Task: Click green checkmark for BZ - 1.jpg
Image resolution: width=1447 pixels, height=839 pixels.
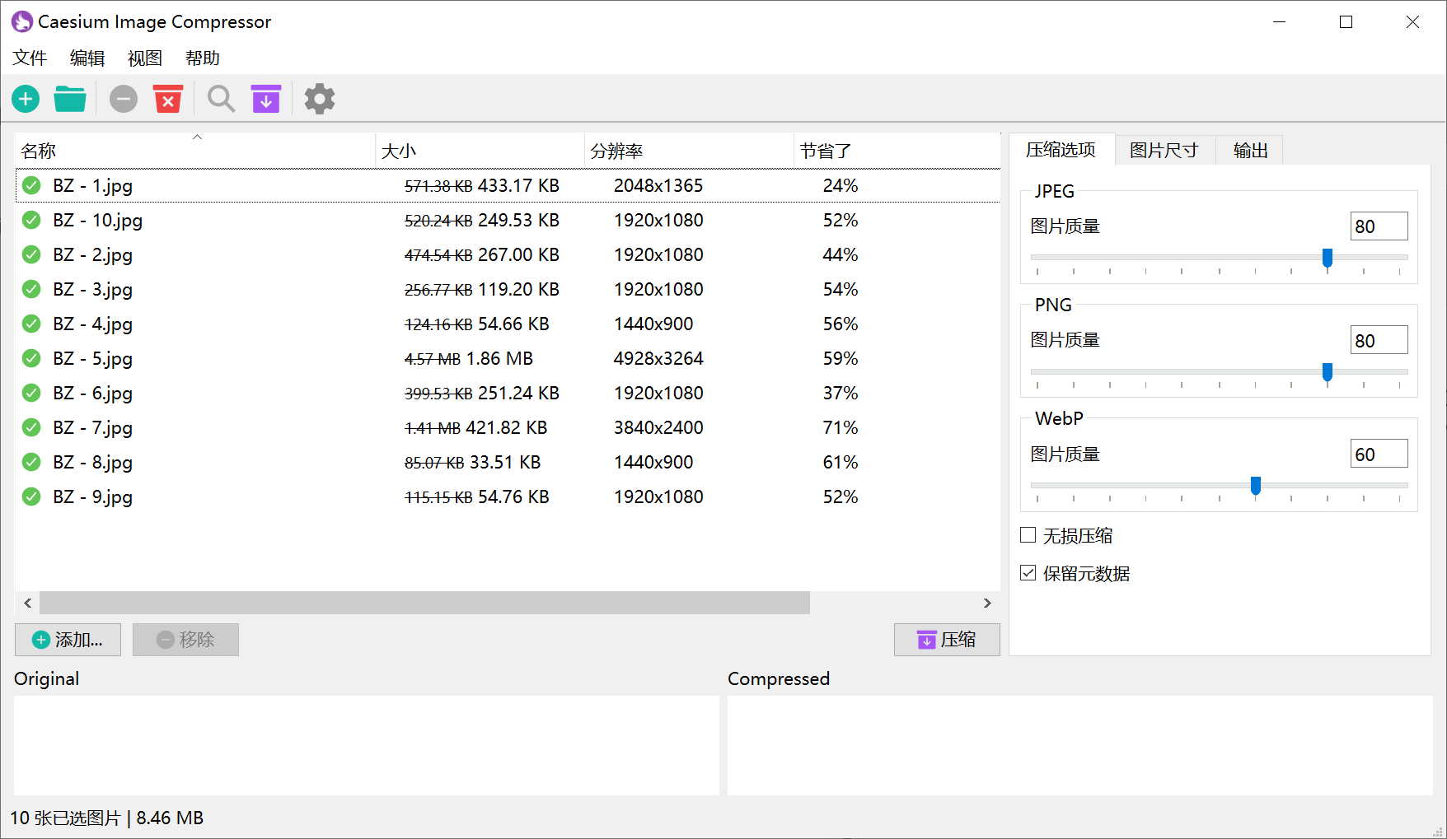Action: pyautogui.click(x=31, y=186)
